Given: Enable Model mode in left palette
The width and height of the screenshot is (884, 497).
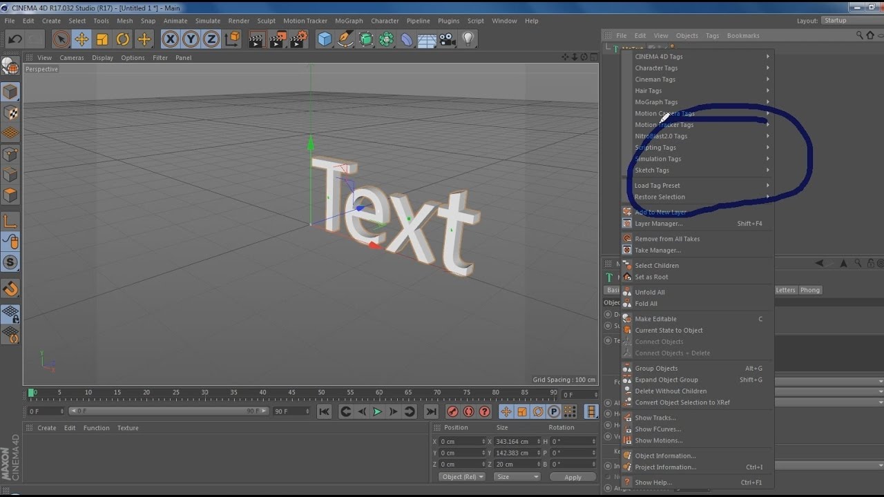Looking at the screenshot, I should pyautogui.click(x=10, y=92).
